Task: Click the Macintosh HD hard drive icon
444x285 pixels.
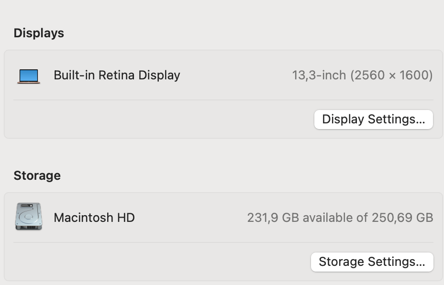Action: [29, 217]
